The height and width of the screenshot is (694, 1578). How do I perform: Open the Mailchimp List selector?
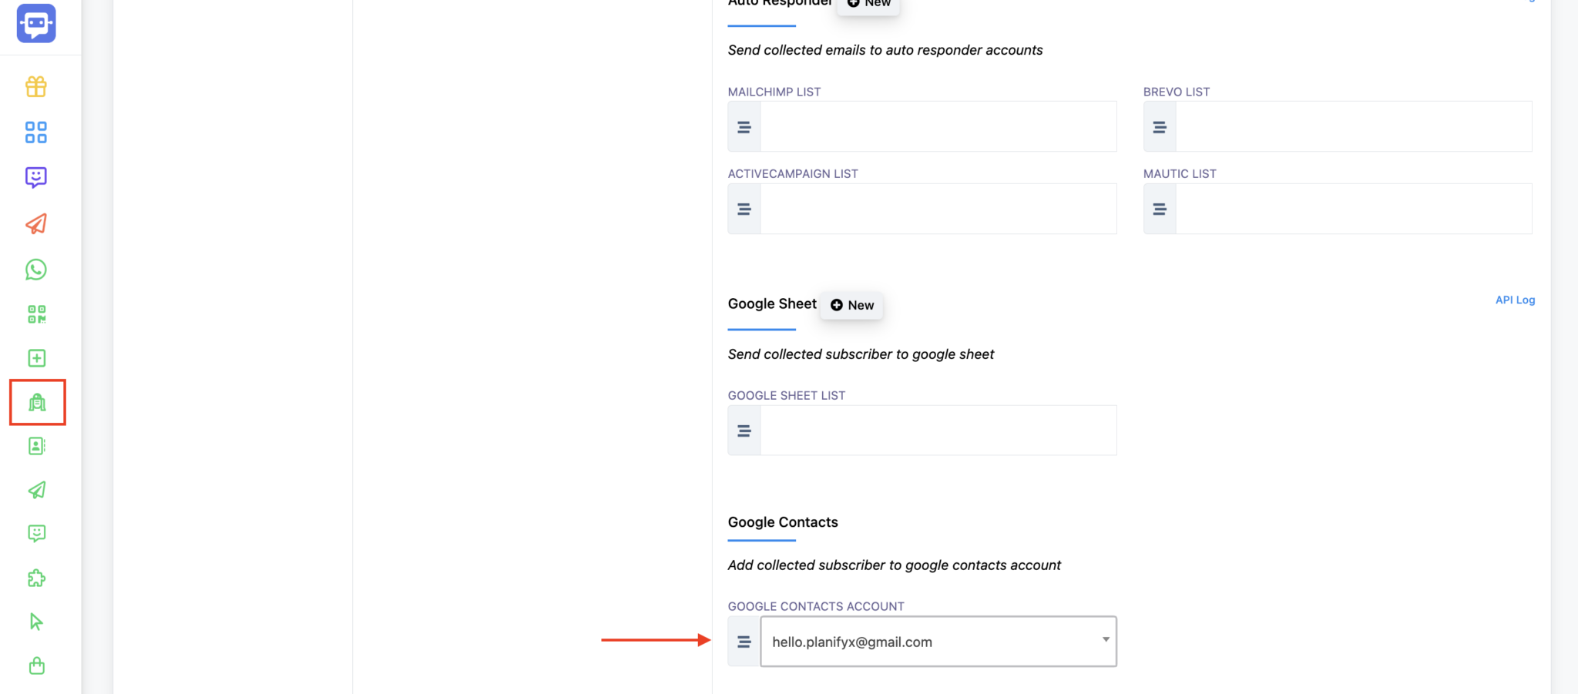[x=938, y=127]
